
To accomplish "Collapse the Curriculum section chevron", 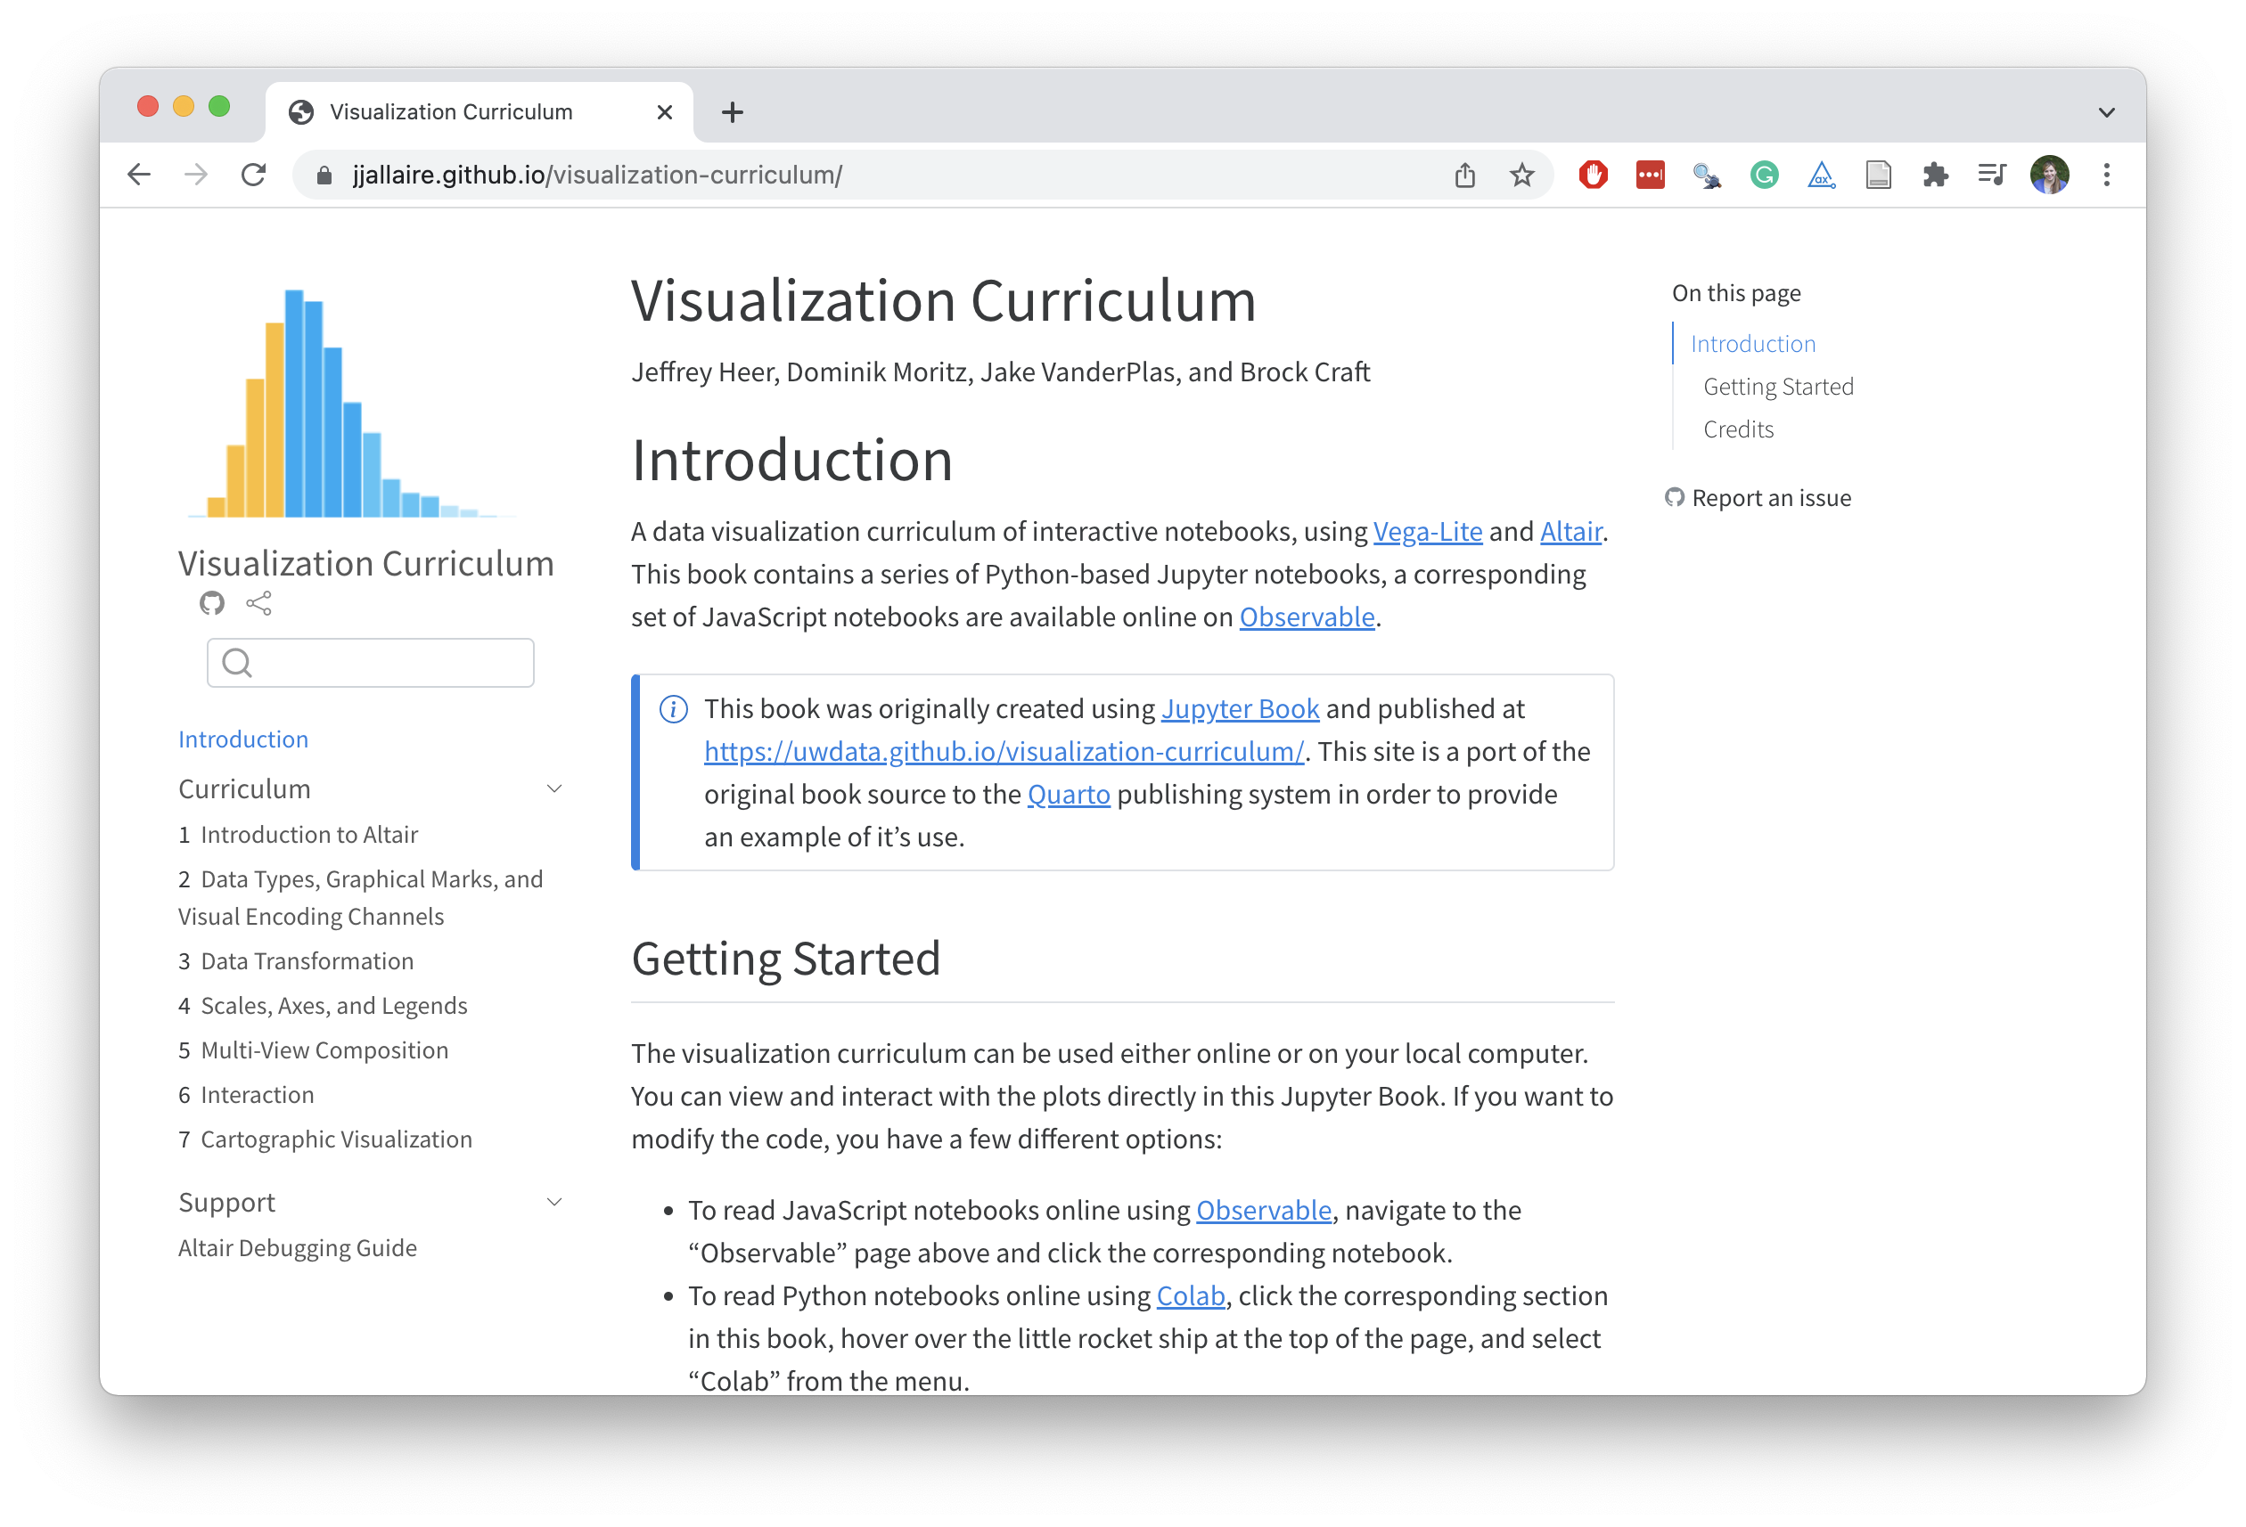I will click(553, 788).
